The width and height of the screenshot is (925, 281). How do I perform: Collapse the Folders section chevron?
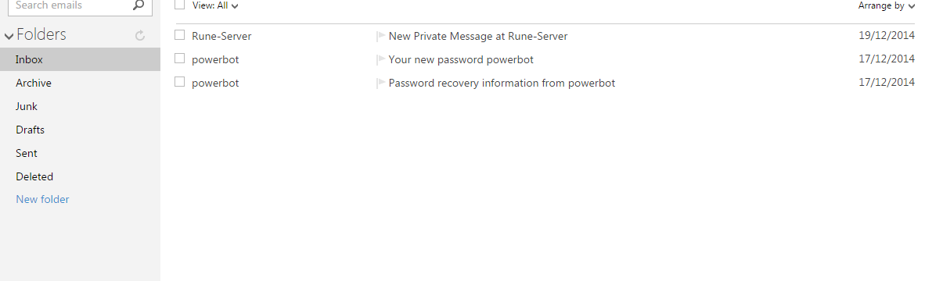point(9,37)
